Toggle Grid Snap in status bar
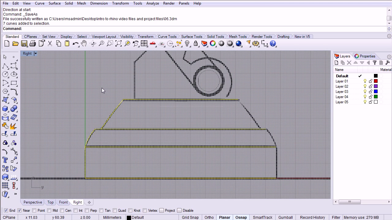This screenshot has height=220, width=392. [190, 218]
